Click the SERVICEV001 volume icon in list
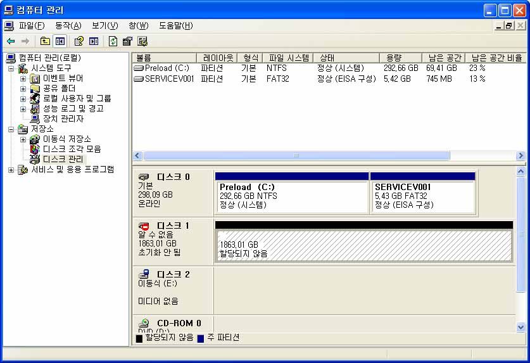This screenshot has height=363, width=530. pyautogui.click(x=139, y=79)
